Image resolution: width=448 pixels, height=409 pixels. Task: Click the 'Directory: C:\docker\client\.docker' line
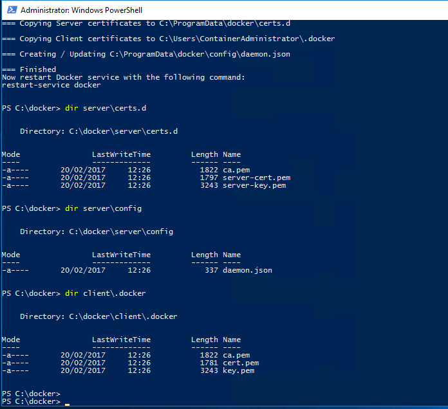coord(98,316)
